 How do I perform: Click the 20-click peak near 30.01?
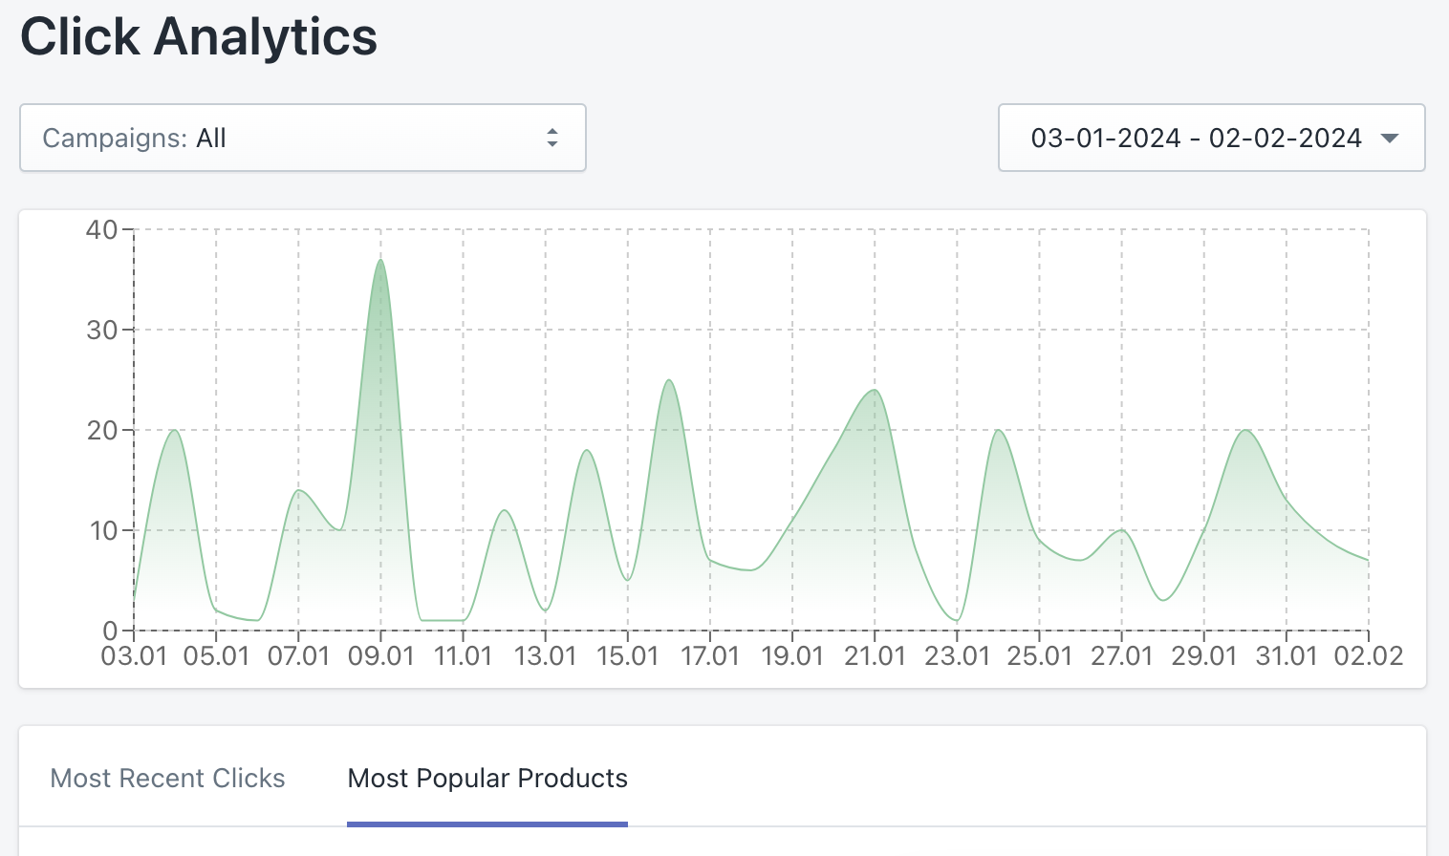(x=1245, y=431)
